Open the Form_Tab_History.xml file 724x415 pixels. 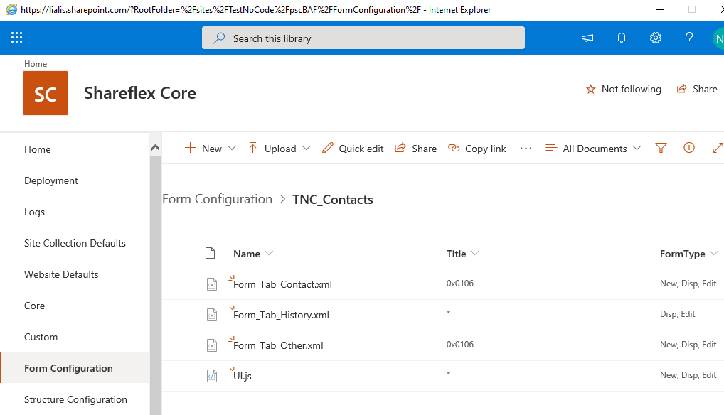coord(281,315)
